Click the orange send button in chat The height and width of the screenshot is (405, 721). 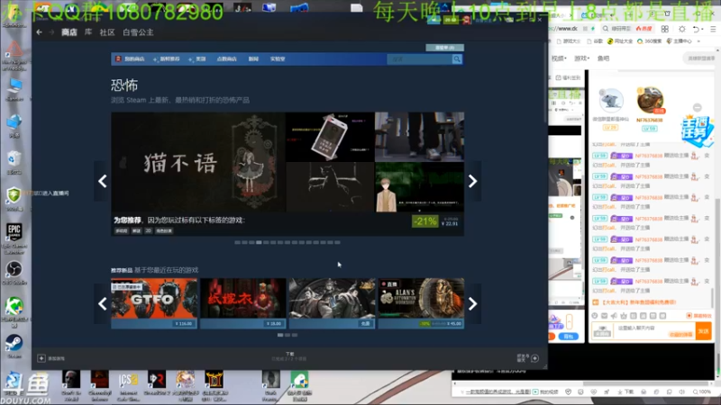pos(704,330)
